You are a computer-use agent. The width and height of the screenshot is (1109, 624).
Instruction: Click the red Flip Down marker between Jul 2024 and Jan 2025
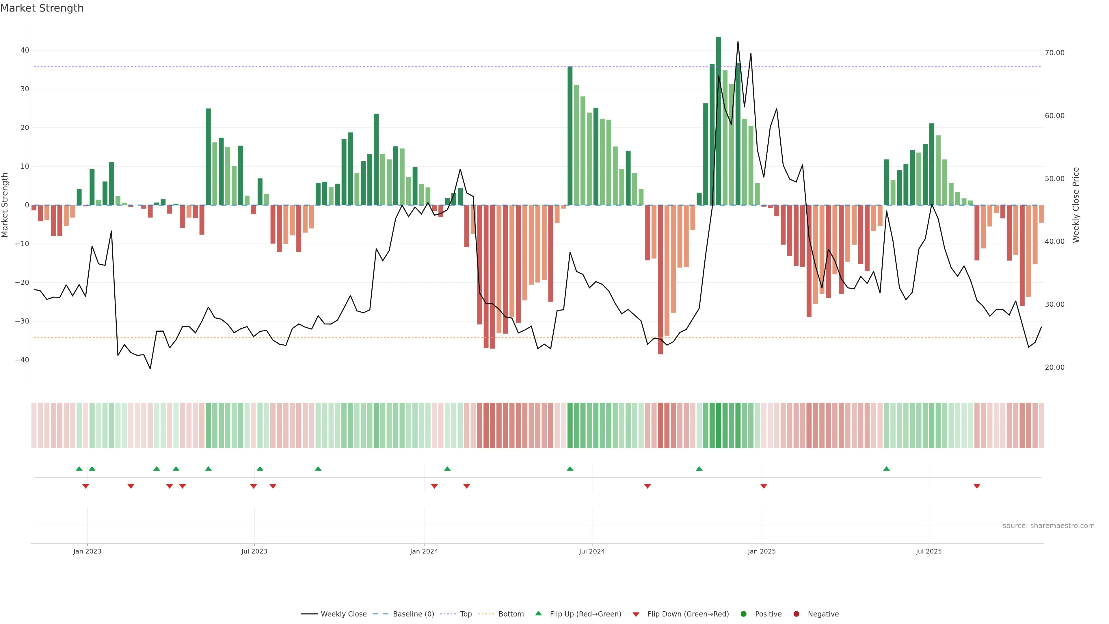(x=647, y=486)
